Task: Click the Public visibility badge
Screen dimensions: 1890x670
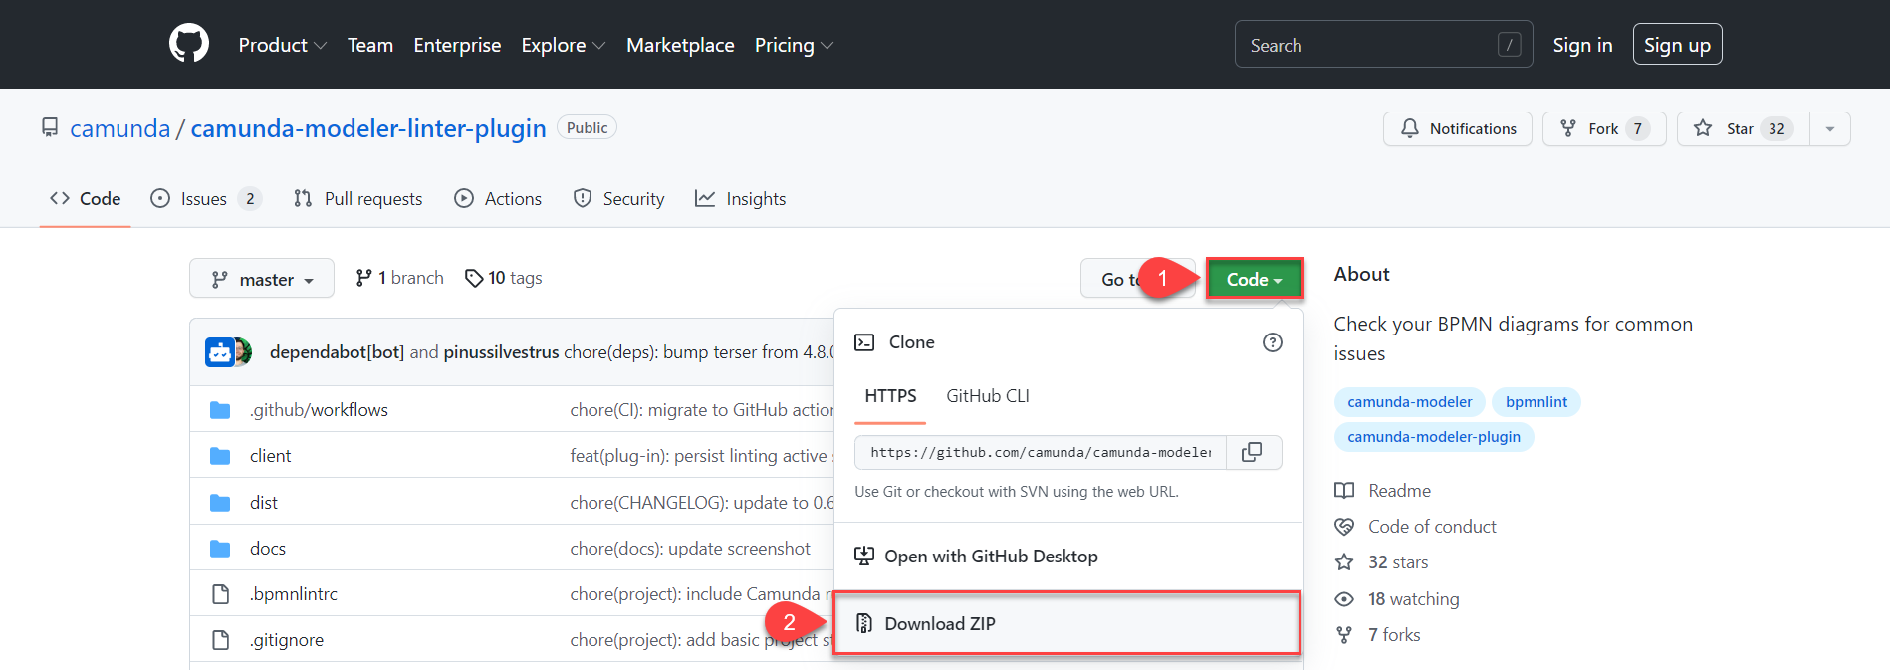Action: click(587, 127)
